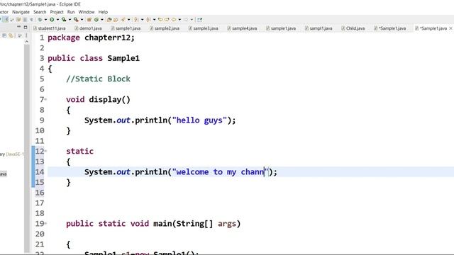
Task: Click 'main(String[] args)' on line 19
Action: (197, 224)
